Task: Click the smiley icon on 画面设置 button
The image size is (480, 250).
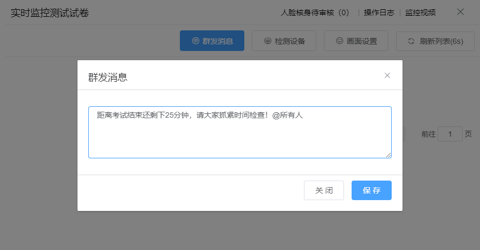Action: coord(339,41)
